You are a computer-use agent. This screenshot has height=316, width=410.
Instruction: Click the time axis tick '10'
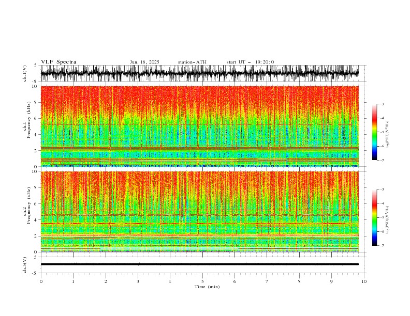pyautogui.click(x=364, y=281)
